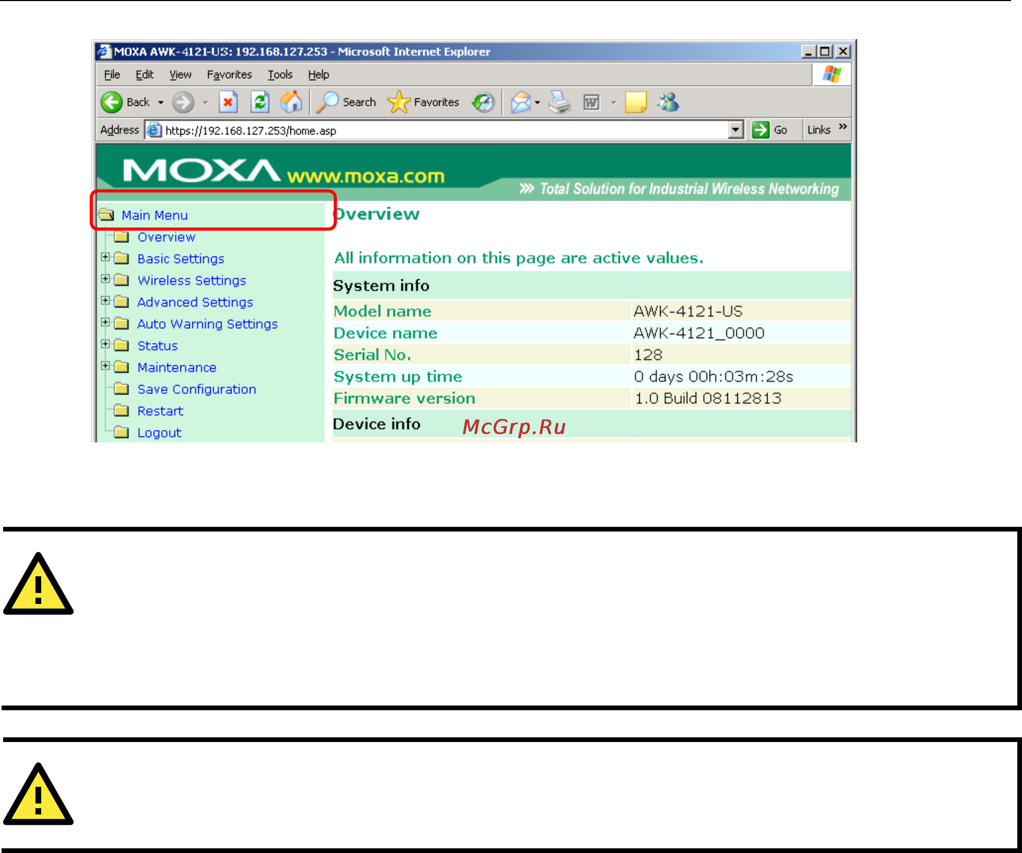Click the Stop loading icon
The height and width of the screenshot is (853, 1022).
click(x=228, y=102)
